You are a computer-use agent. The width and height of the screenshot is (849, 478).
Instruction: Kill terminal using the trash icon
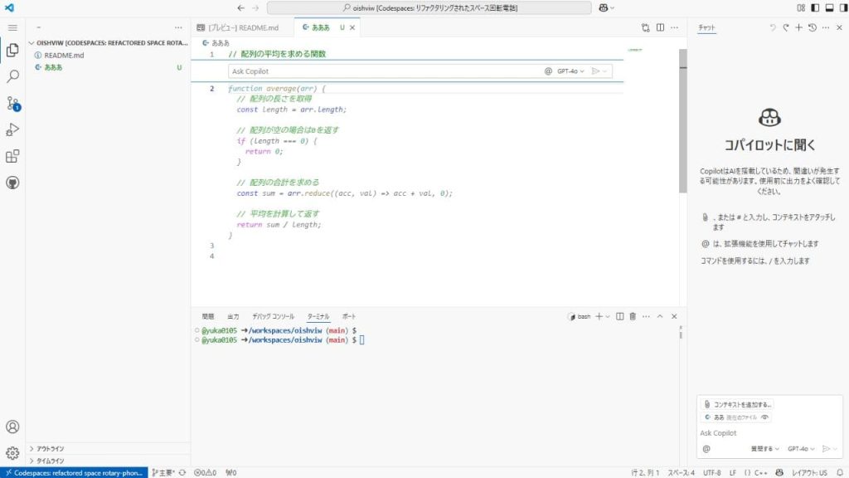click(x=633, y=316)
